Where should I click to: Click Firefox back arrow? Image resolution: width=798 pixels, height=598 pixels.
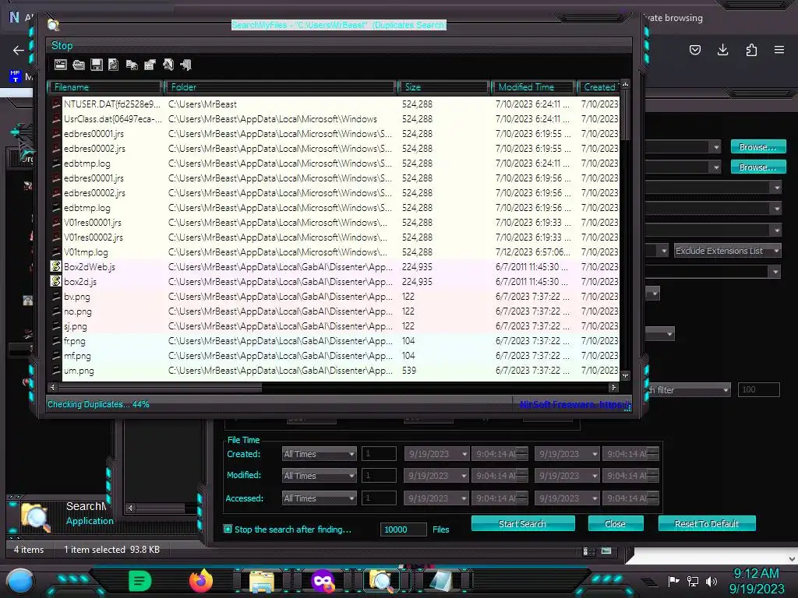coord(19,50)
